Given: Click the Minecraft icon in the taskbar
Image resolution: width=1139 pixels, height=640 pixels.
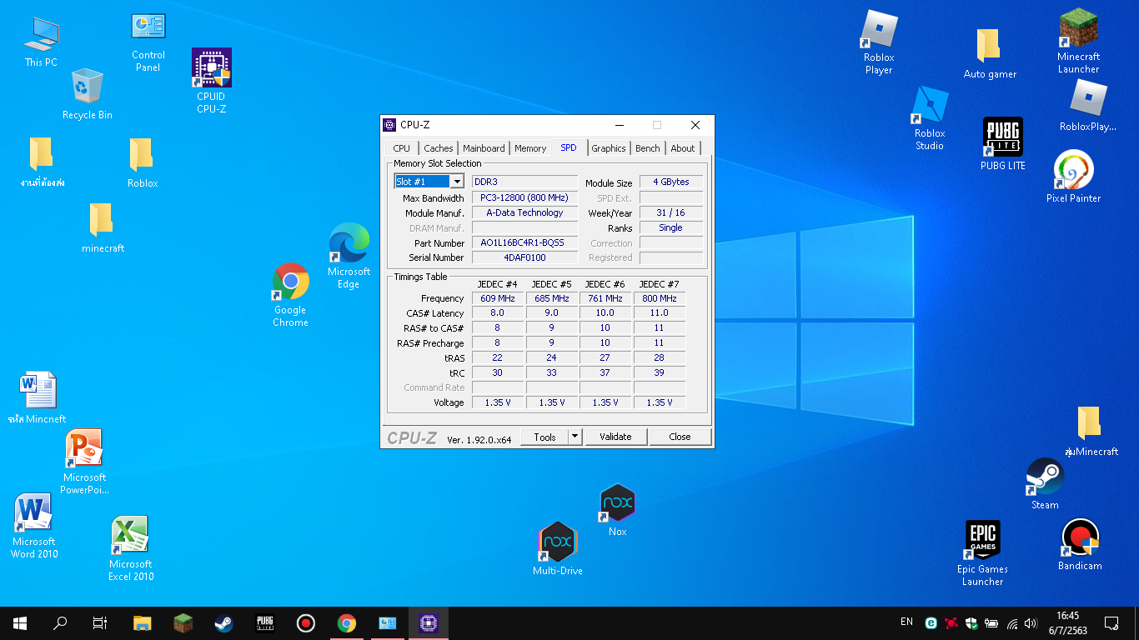Looking at the screenshot, I should click(x=183, y=623).
